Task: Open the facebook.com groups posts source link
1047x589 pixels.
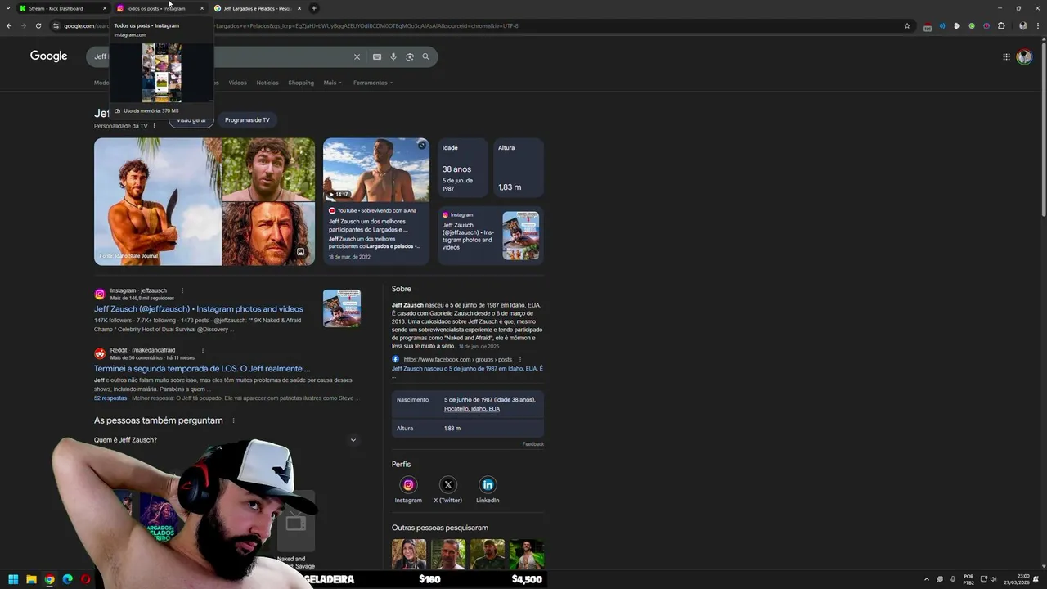Action: (457, 359)
